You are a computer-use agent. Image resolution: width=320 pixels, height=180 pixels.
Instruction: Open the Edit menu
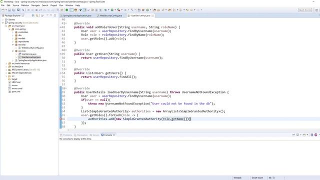click(8, 5)
